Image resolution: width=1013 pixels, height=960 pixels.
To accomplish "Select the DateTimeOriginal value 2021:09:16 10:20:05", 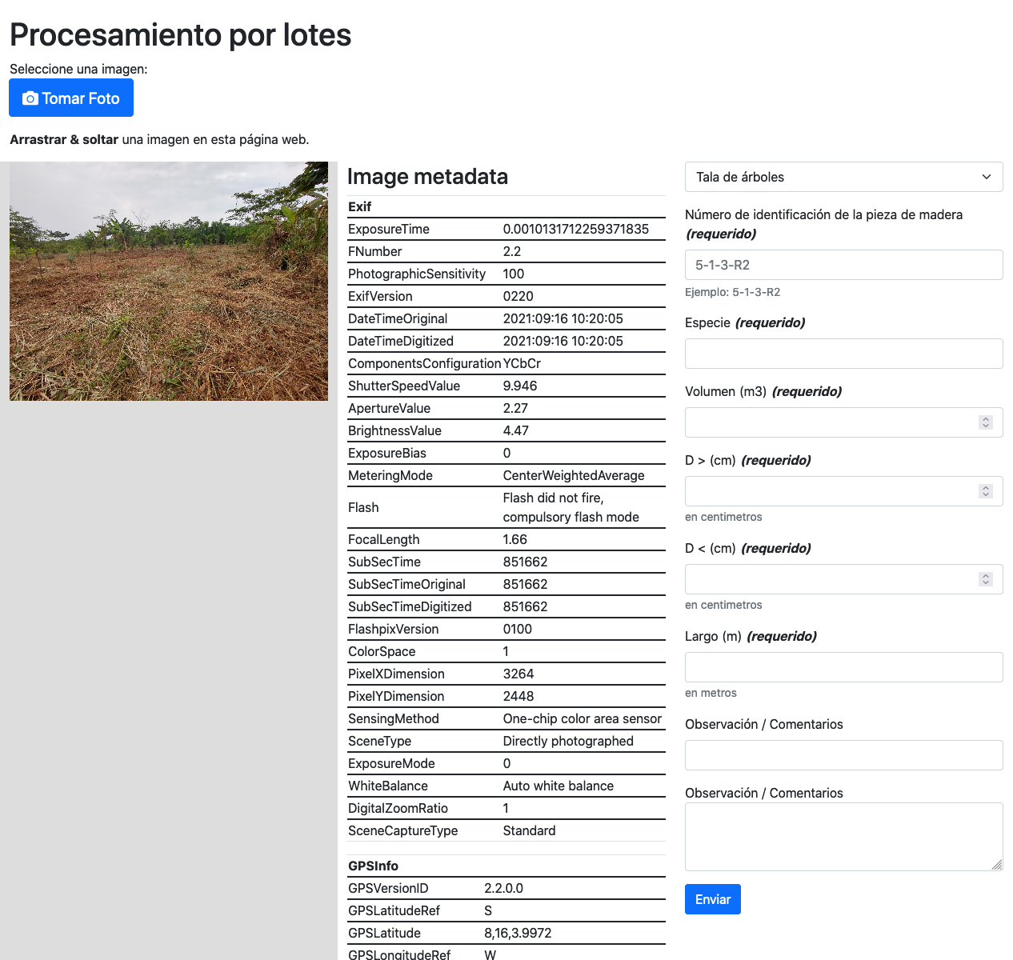I will click(x=563, y=318).
